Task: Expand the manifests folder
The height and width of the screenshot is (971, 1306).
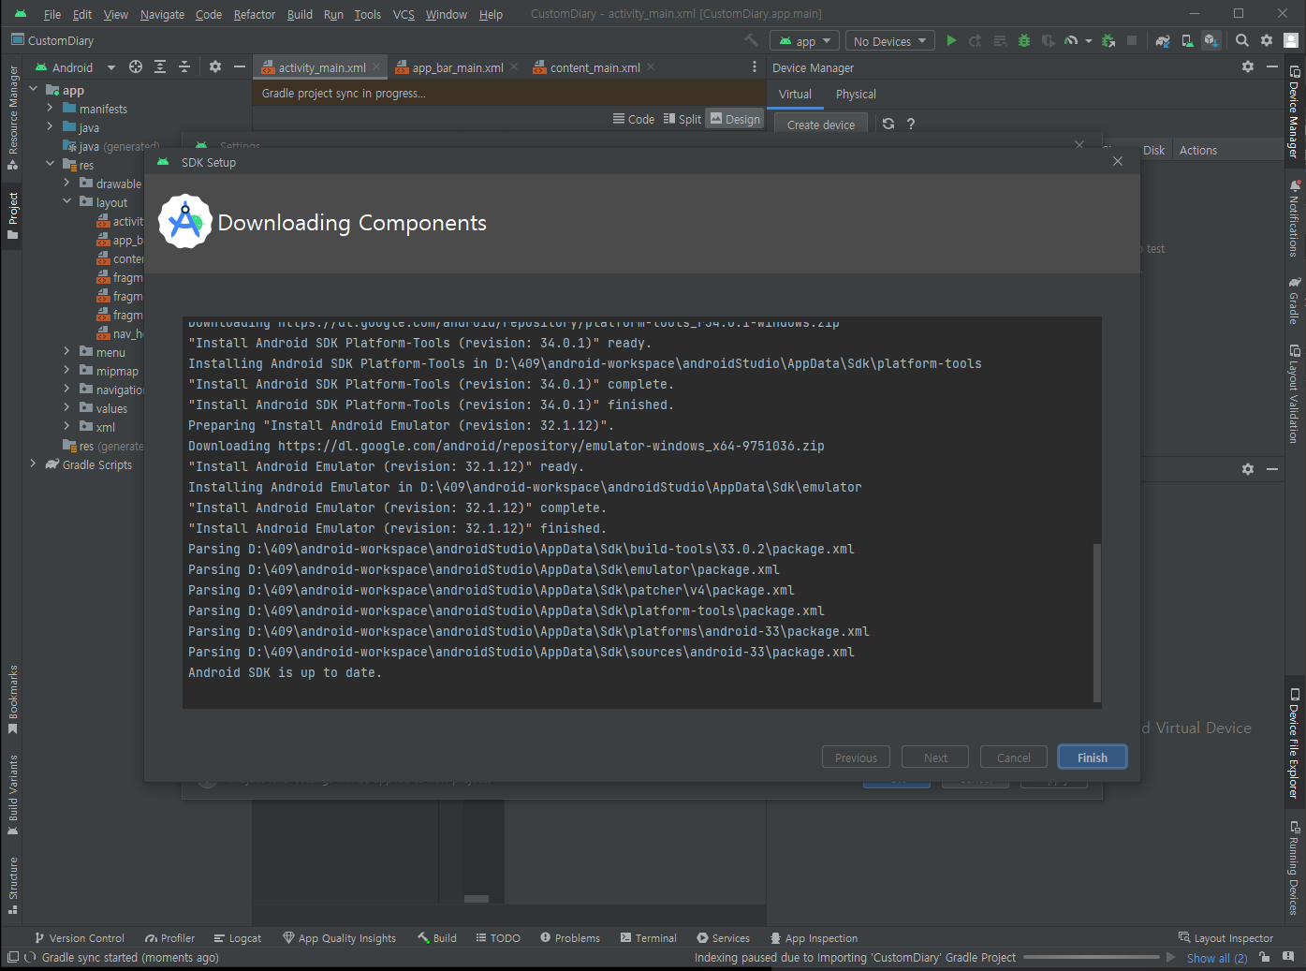Action: pyautogui.click(x=50, y=108)
